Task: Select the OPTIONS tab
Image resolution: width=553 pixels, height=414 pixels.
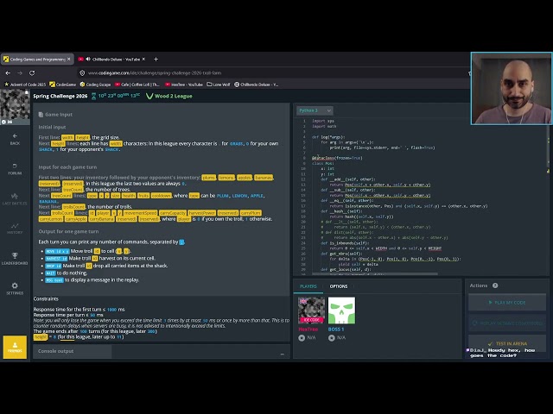Action: (339, 286)
